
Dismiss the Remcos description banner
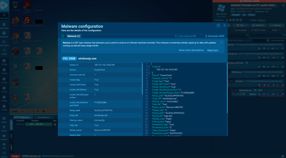click(x=221, y=43)
